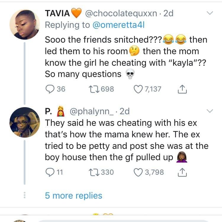Open phalynn_'s profile picture
The width and height of the screenshot is (222, 222).
point(25,122)
